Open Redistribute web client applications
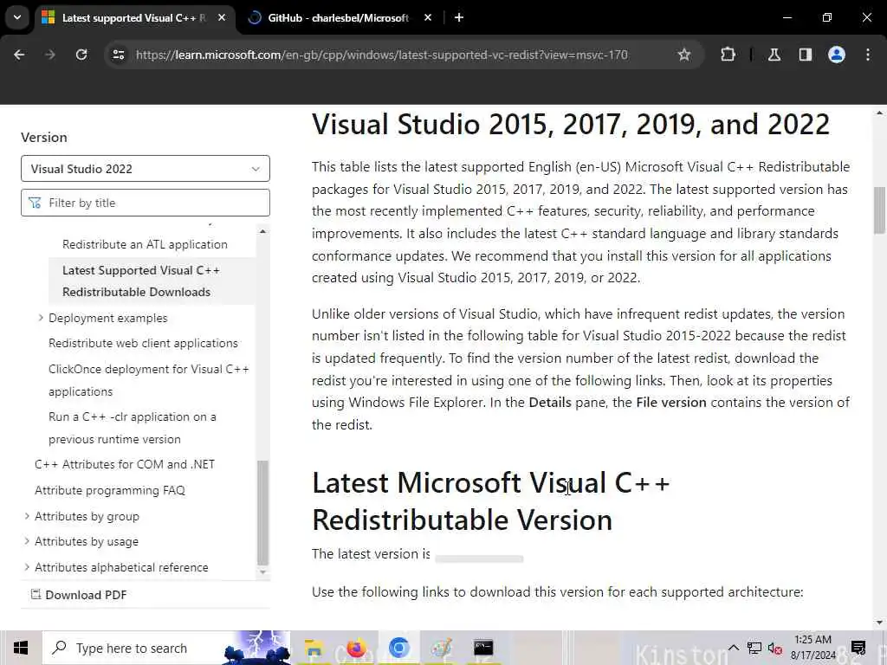 [143, 343]
